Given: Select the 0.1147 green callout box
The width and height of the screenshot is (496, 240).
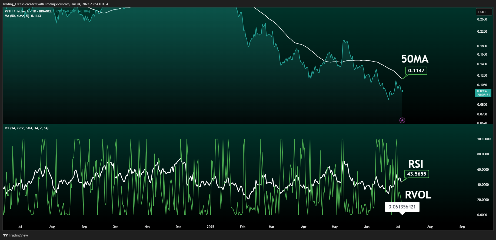Looking at the screenshot, I should (416, 71).
